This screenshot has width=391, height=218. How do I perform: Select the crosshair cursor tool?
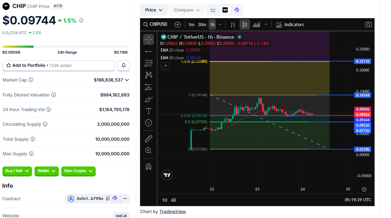pyautogui.click(x=148, y=39)
